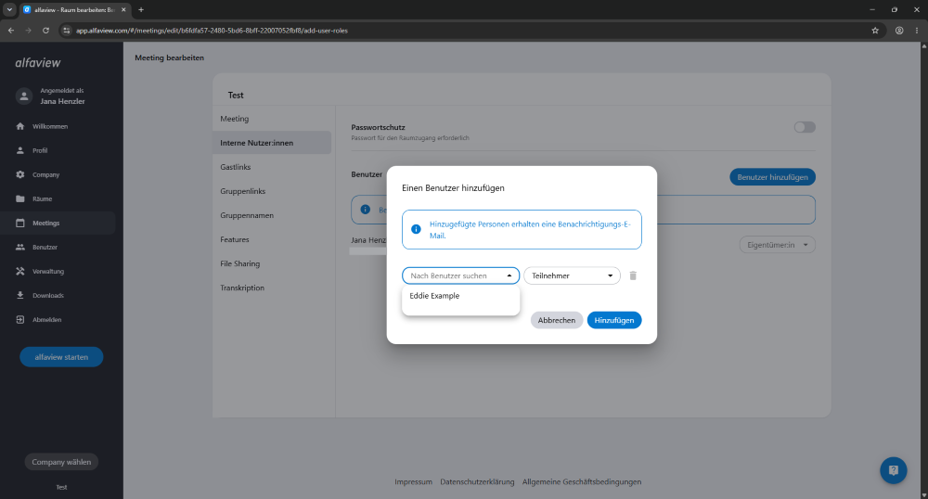The image size is (928, 499).
Task: Click the info icon behind the dialog
Action: pos(365,210)
